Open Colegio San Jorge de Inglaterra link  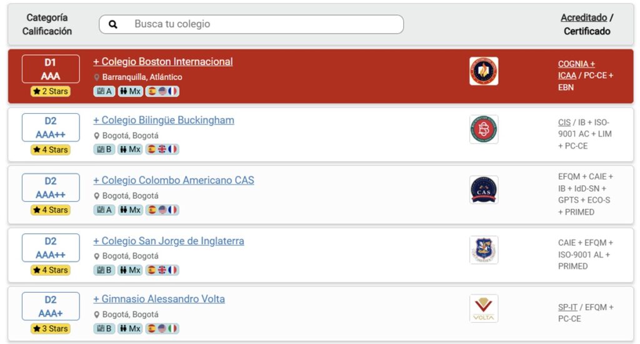click(169, 241)
